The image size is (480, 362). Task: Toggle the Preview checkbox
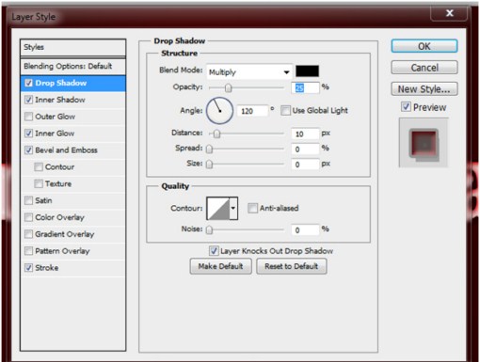click(406, 107)
